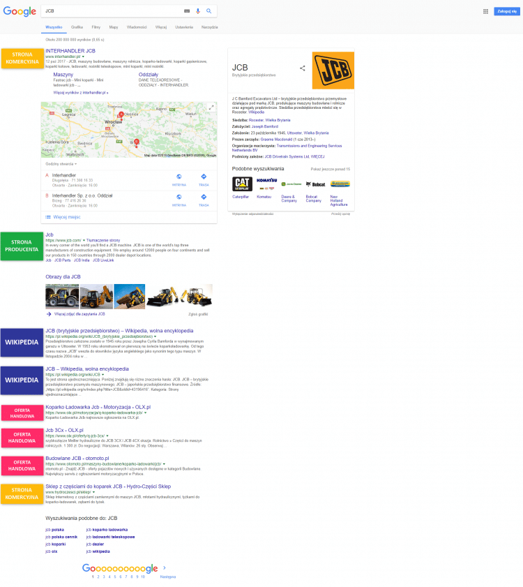Switch to the Grafika tab

pyautogui.click(x=77, y=27)
